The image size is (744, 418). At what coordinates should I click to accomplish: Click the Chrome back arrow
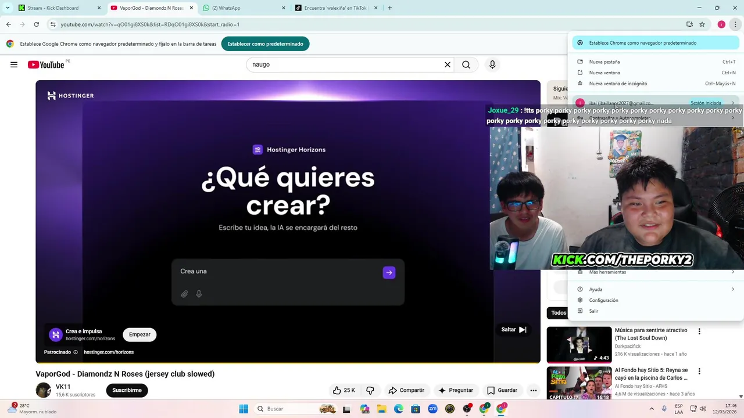(8, 24)
